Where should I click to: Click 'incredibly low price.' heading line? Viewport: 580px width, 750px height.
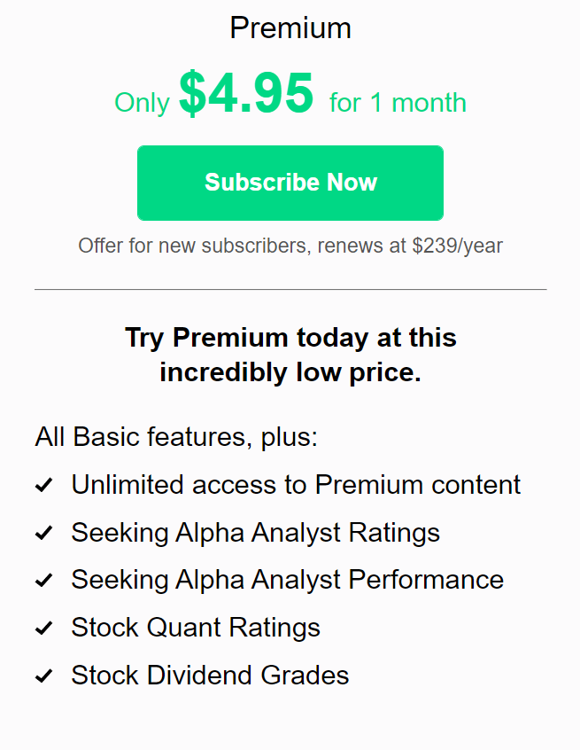tap(290, 372)
